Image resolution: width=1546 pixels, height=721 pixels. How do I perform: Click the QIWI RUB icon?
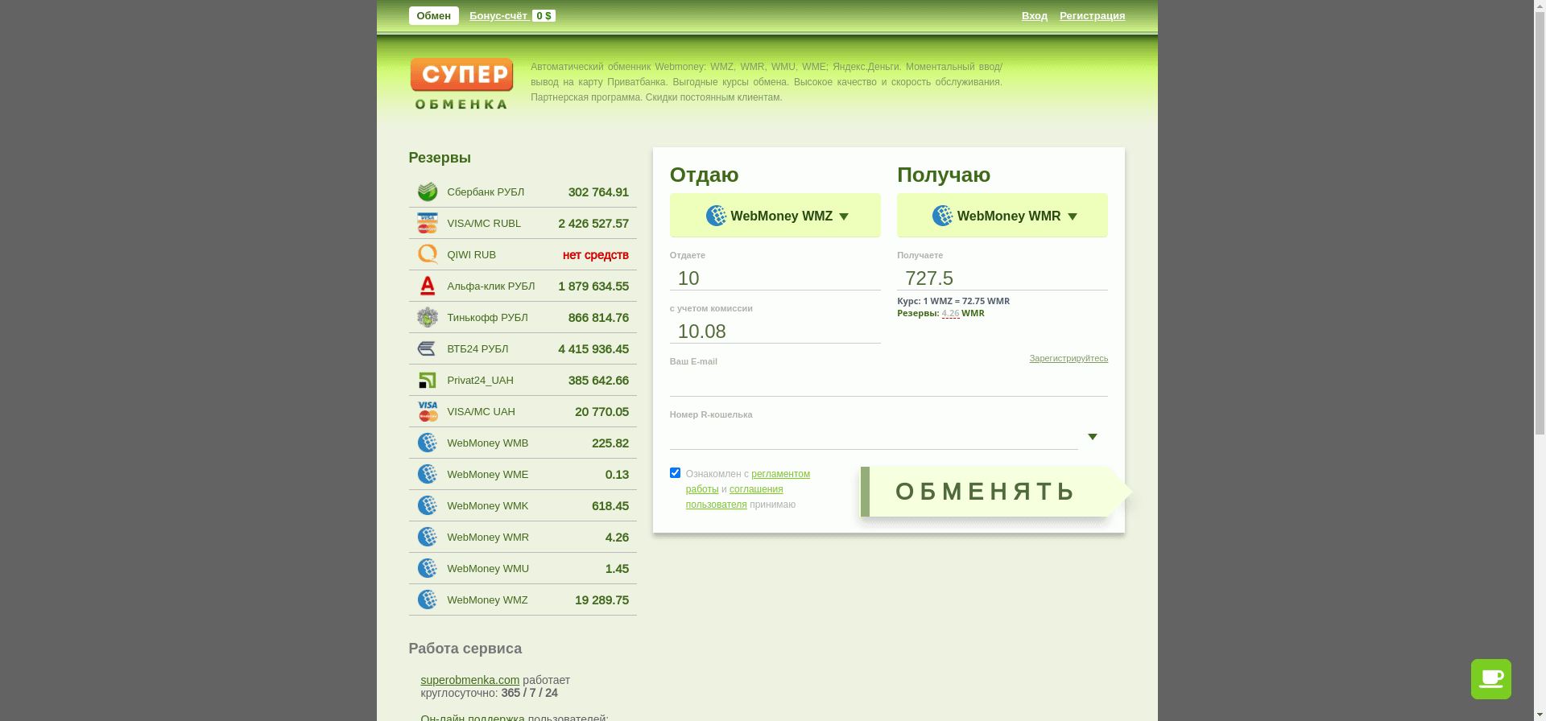(x=428, y=254)
